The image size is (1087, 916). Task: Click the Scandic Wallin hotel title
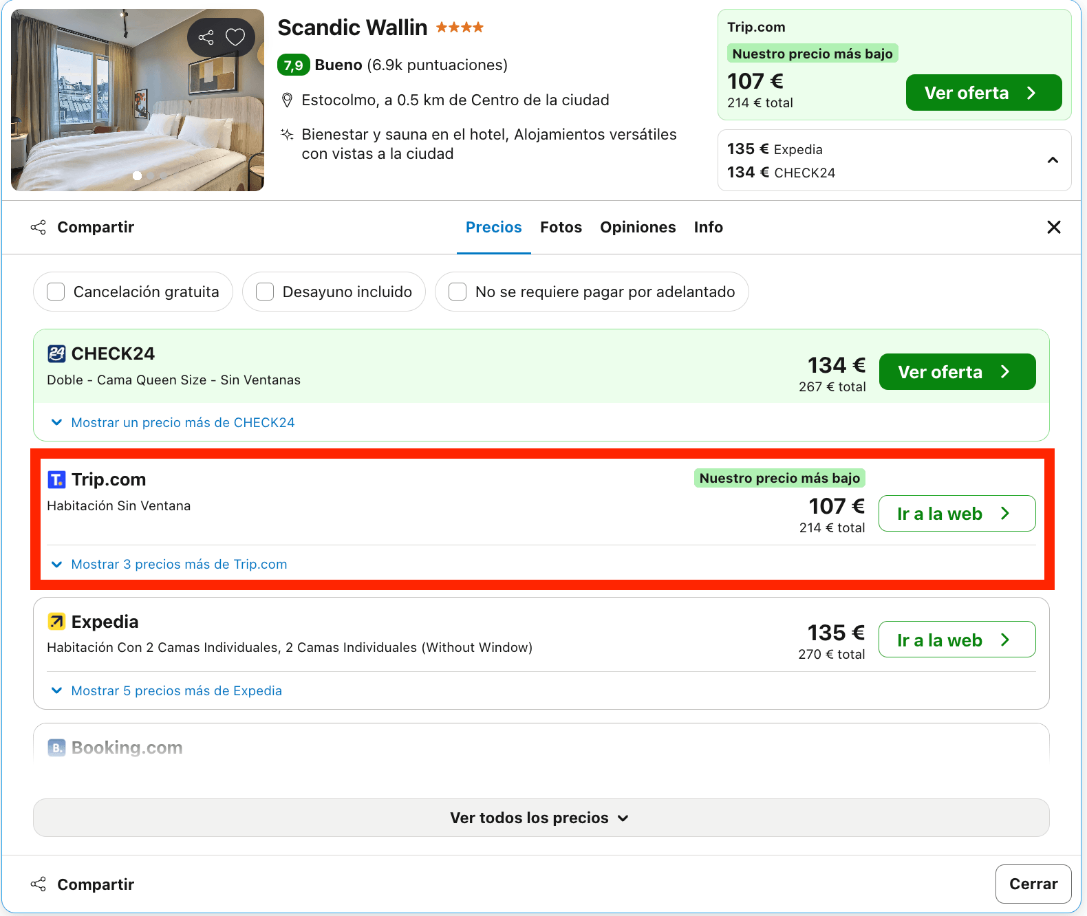[352, 28]
